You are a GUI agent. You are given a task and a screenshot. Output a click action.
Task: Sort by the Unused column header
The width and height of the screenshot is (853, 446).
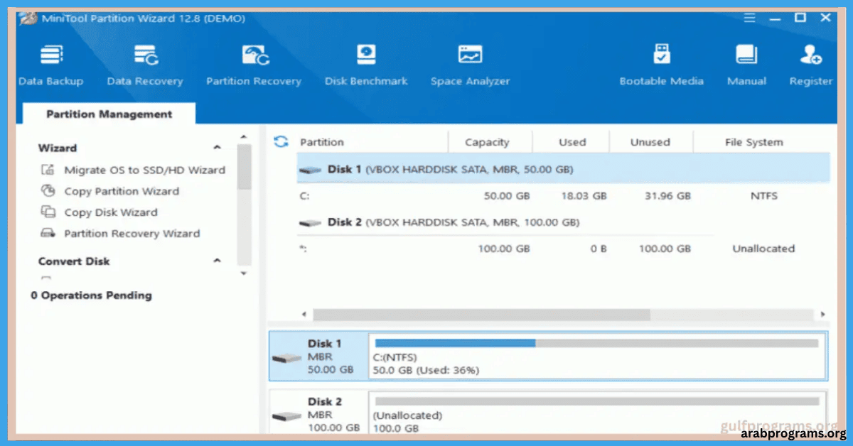[x=650, y=142]
